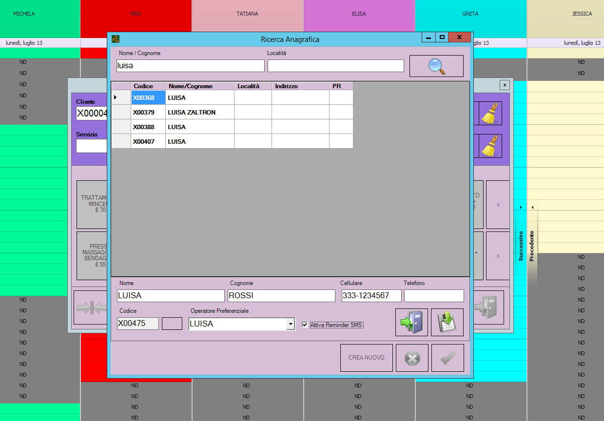Click the empty Telefono field
The image size is (604, 421).
pos(433,296)
